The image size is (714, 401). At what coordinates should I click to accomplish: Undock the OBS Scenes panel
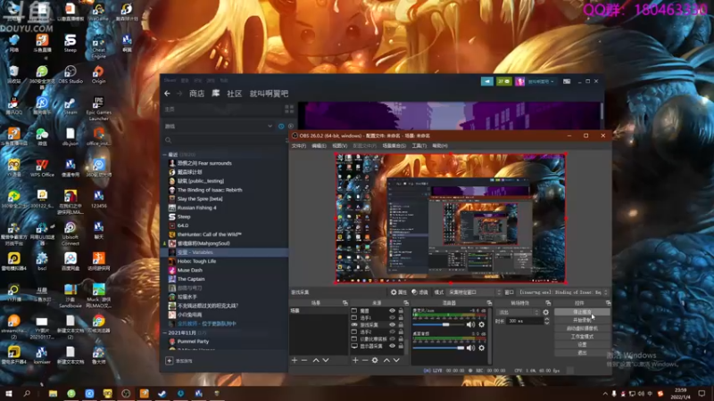click(x=345, y=303)
